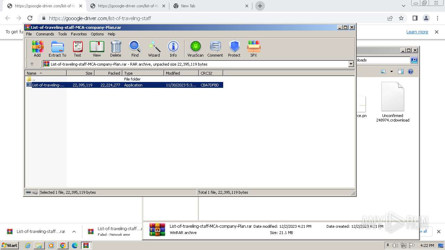Open Chrome from the taskbar

(x=63, y=245)
